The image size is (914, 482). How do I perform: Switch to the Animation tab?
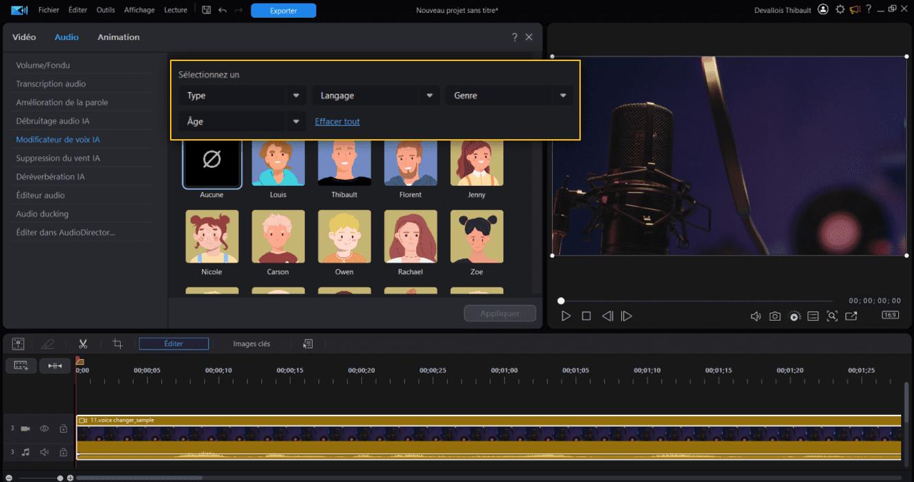coord(118,37)
